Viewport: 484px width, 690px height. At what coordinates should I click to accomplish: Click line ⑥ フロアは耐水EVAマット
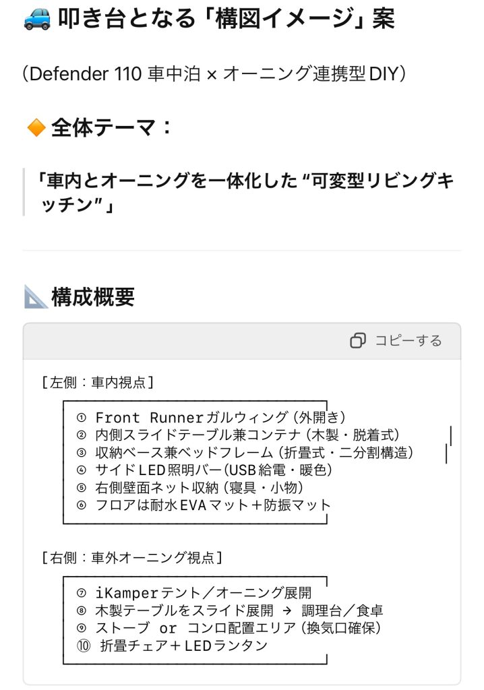[x=213, y=505]
